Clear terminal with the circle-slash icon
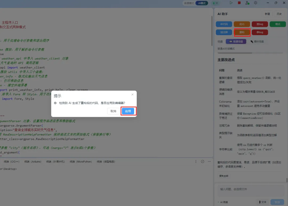This screenshot has width=288, height=206. click(x=202, y=162)
